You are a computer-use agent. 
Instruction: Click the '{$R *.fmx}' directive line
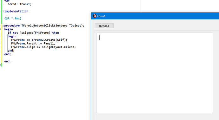coord(13,18)
